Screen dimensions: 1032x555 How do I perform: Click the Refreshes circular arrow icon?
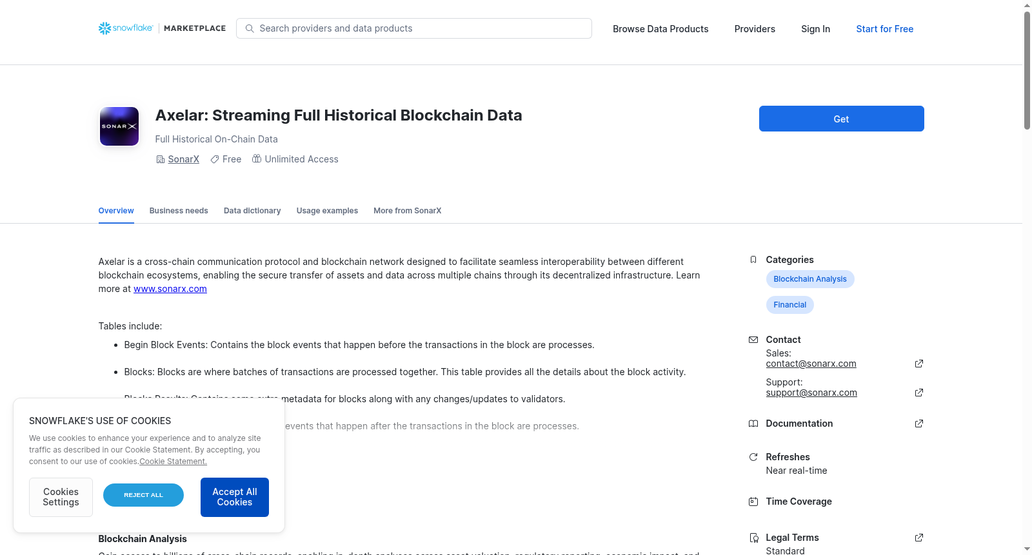pos(753,457)
